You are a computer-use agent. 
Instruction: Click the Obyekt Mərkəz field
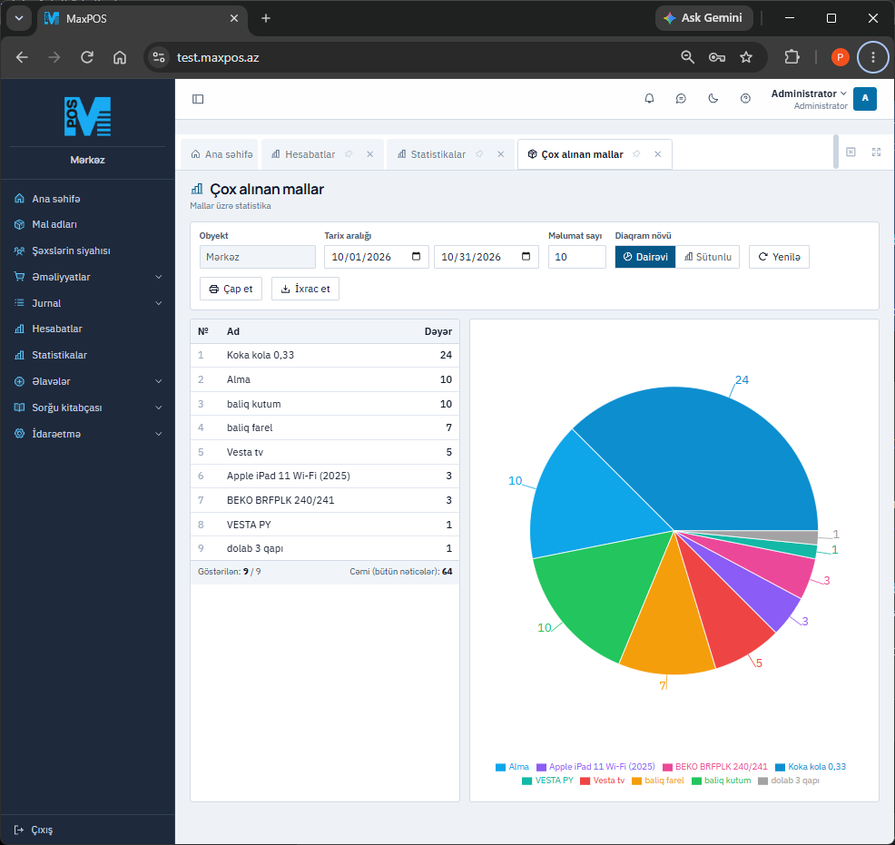(258, 257)
